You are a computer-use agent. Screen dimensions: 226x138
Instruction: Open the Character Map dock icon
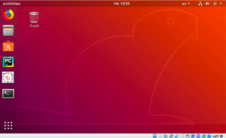[8, 77]
